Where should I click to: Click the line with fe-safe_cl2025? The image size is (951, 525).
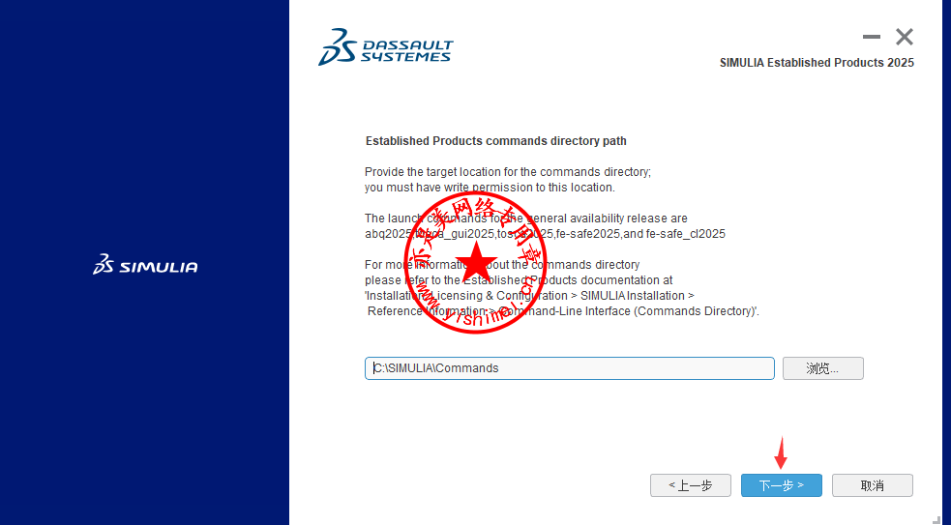pyautogui.click(x=545, y=234)
